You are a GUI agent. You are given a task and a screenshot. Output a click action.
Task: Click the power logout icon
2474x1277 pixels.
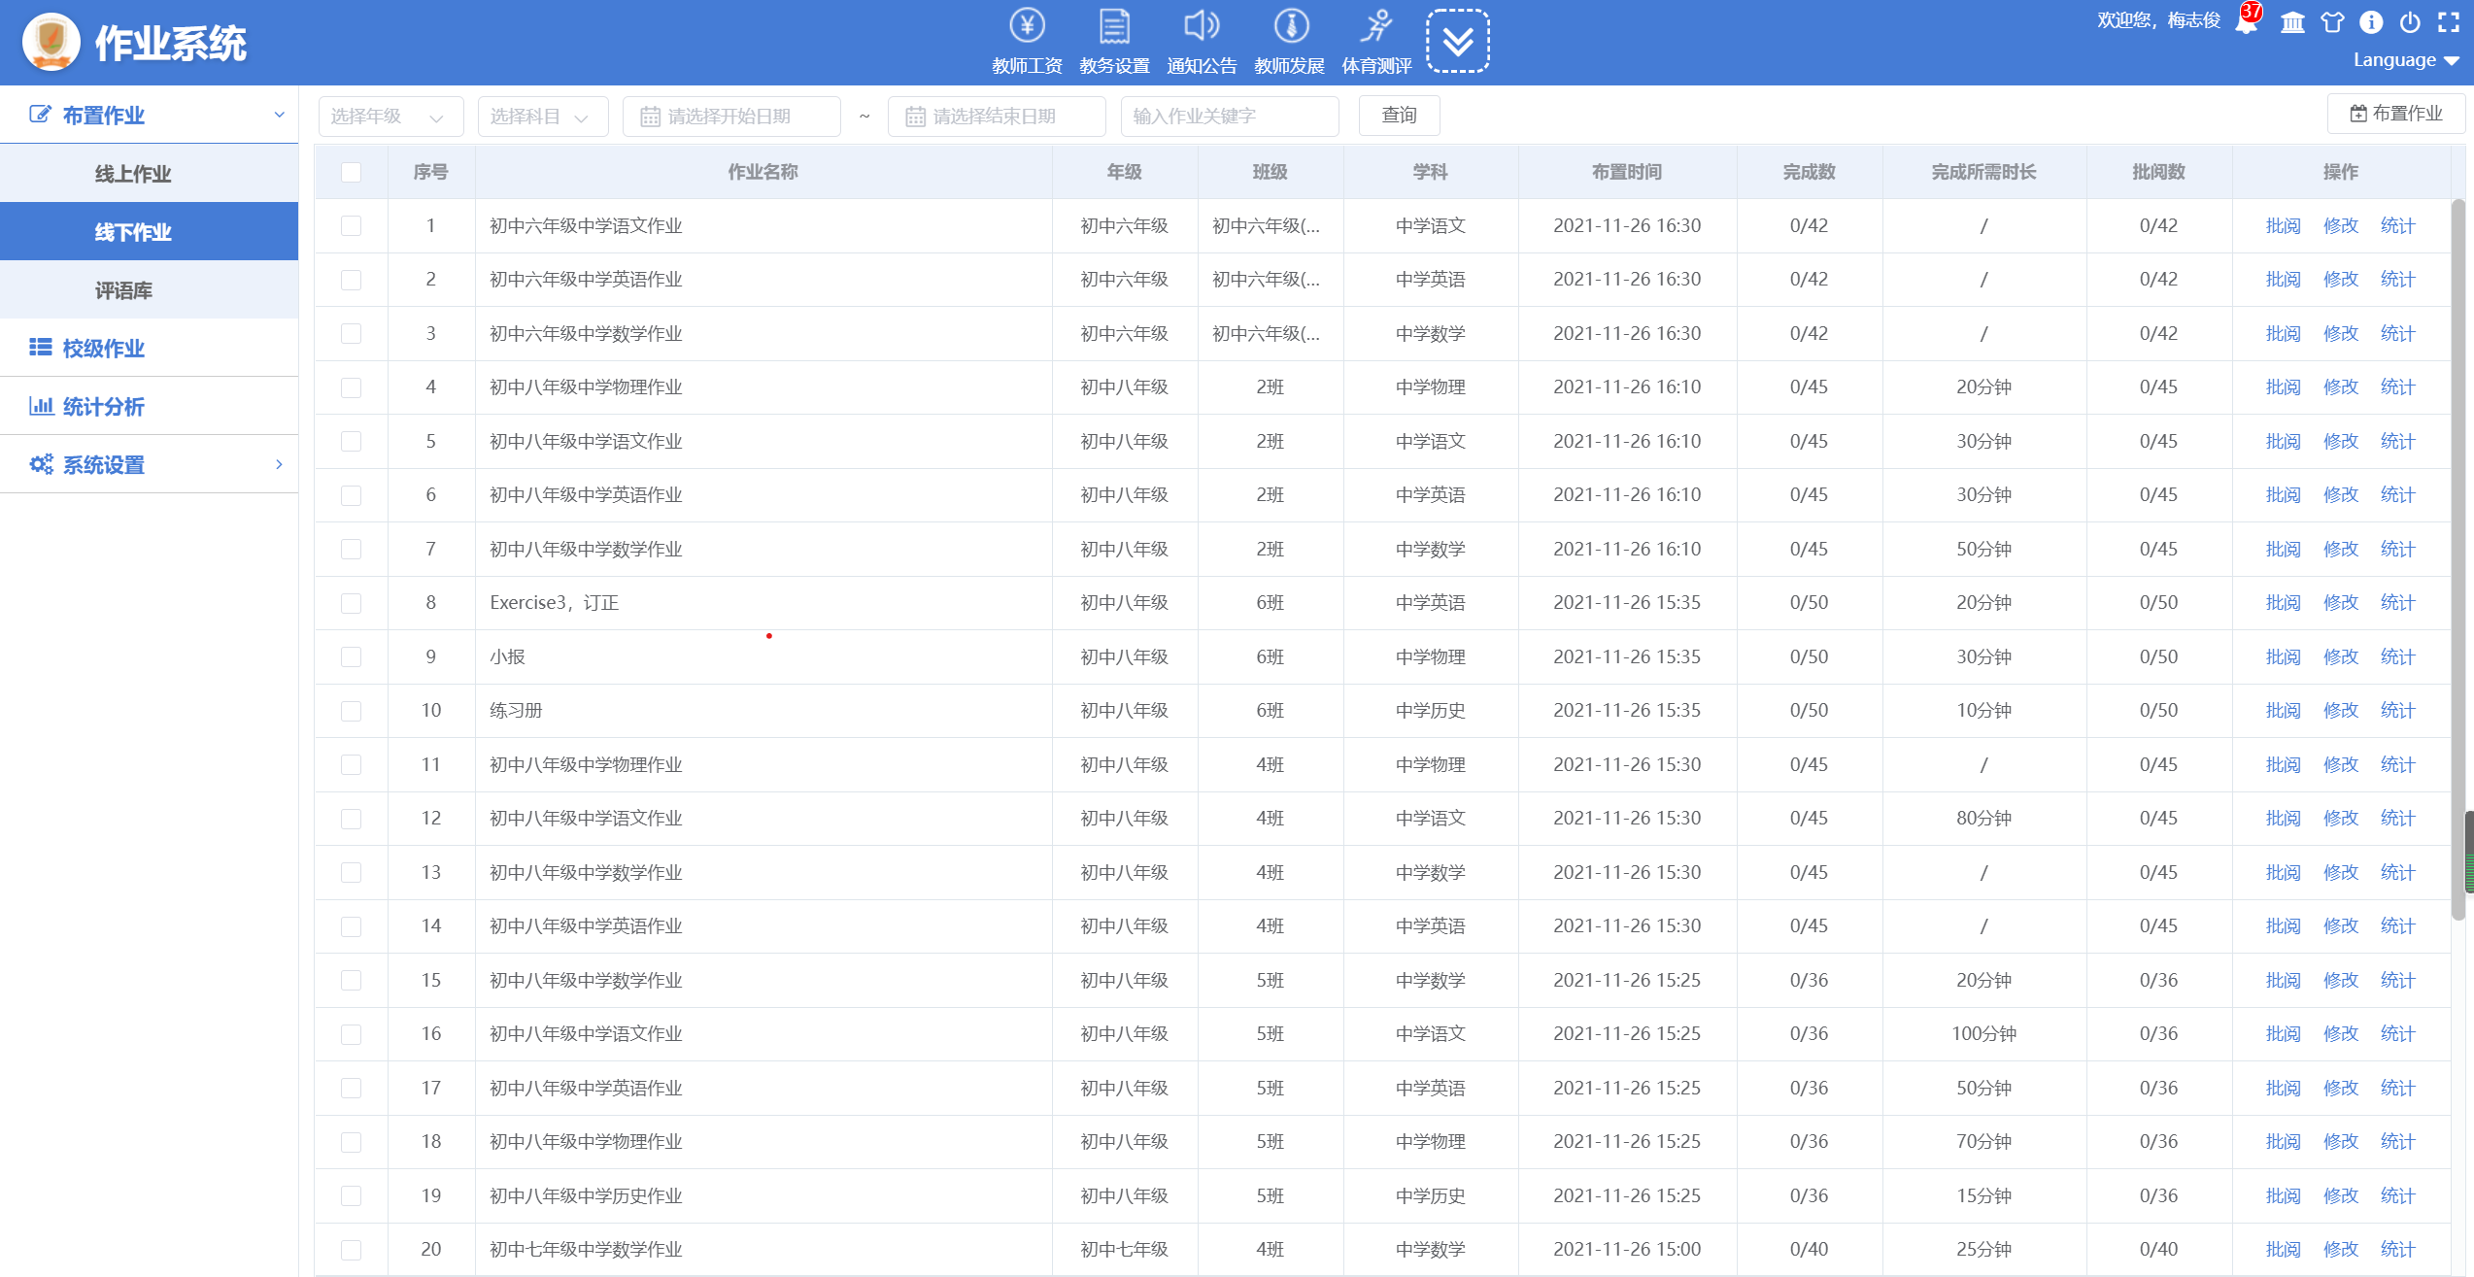(x=2410, y=22)
